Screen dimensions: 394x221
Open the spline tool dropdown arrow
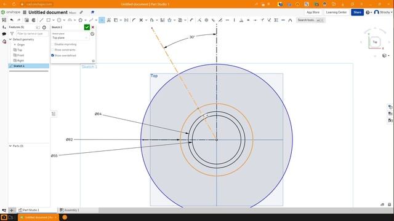(x=96, y=20)
